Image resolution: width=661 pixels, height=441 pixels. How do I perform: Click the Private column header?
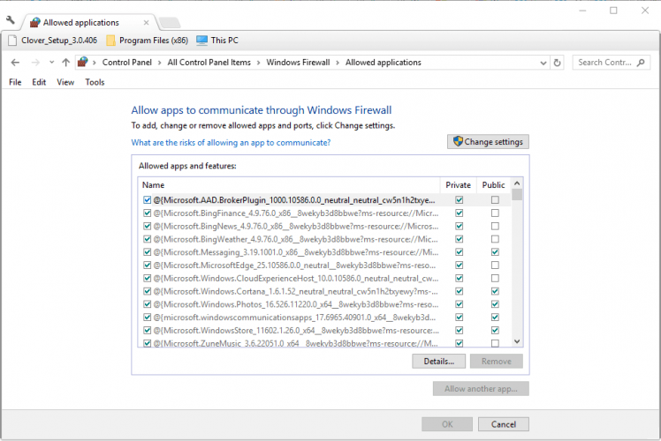[x=459, y=185]
